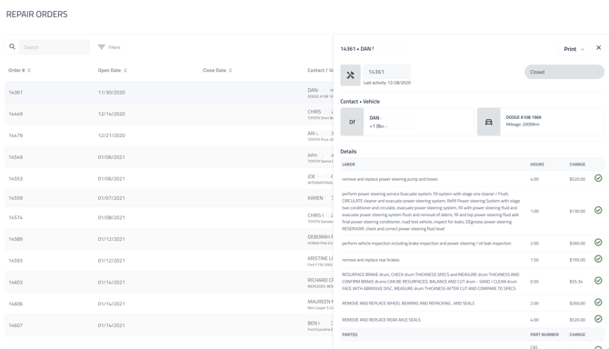The width and height of the screenshot is (609, 349).
Task: Click contact MAUREEN in list
Action: pos(320,302)
